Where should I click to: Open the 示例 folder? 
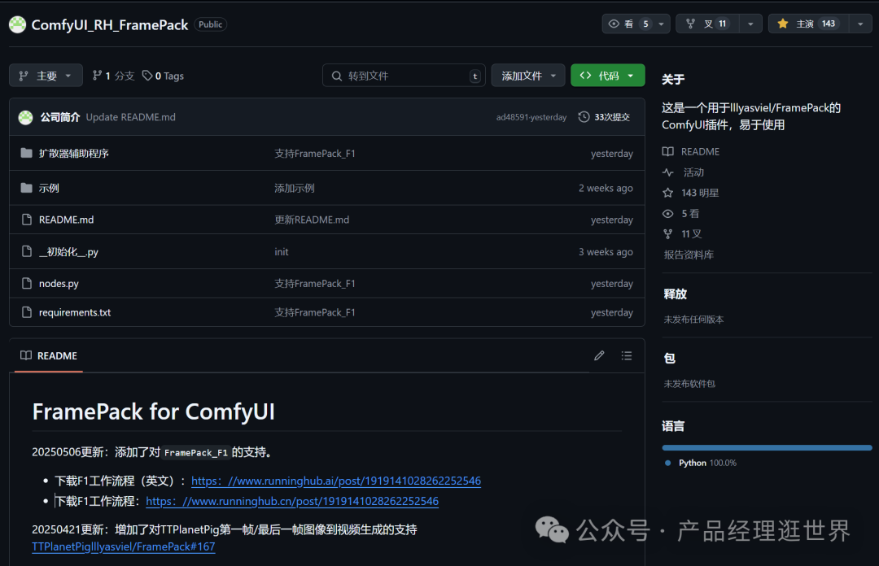click(x=49, y=189)
